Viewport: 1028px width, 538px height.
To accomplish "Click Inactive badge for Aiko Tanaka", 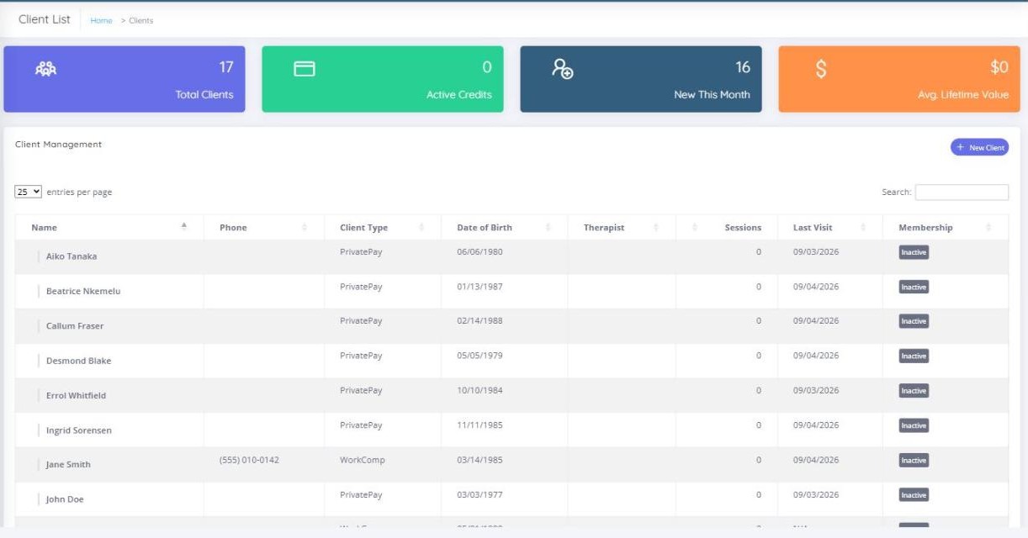I will [914, 252].
